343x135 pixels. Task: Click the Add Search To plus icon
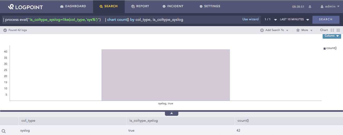pos(262,30)
